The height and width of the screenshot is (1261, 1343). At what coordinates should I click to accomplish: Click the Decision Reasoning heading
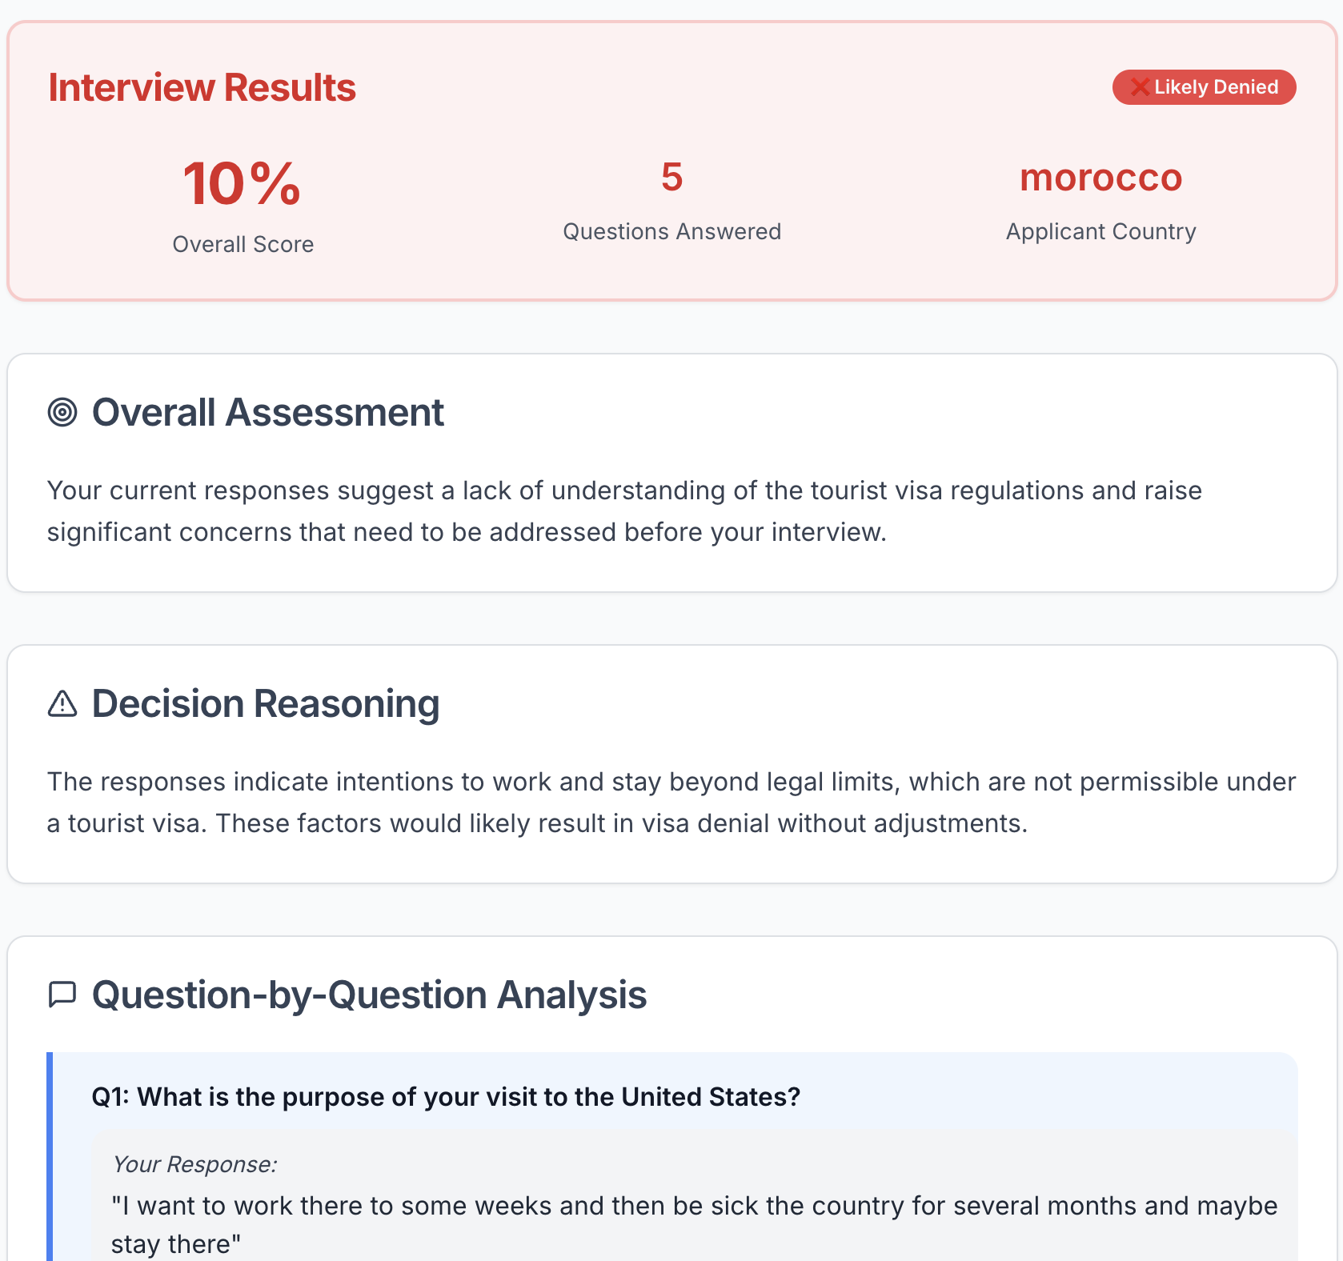click(265, 704)
